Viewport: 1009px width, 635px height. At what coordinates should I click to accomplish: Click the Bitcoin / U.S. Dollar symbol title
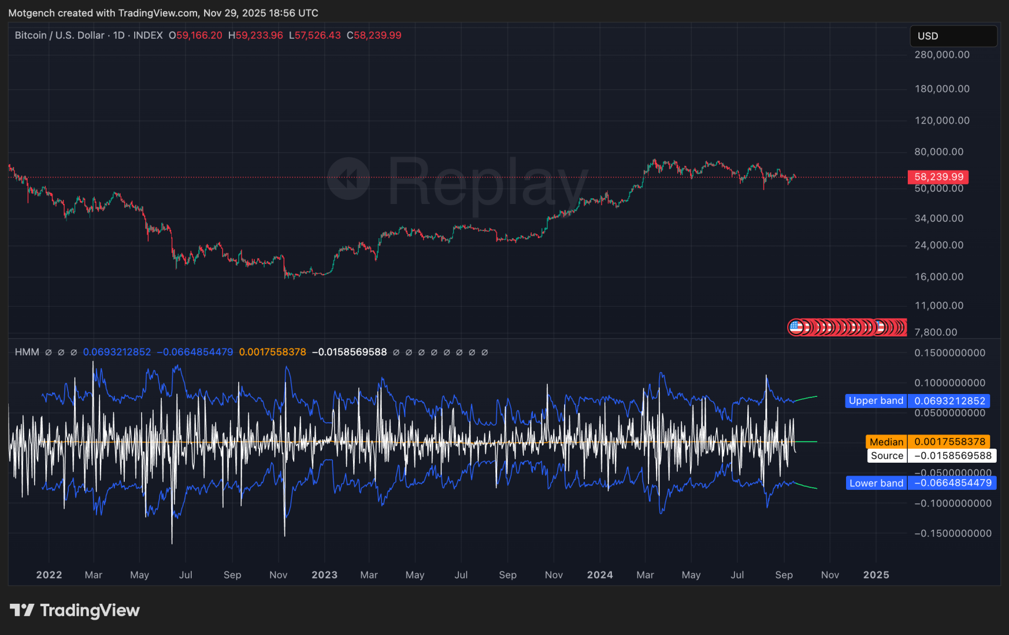(x=59, y=35)
